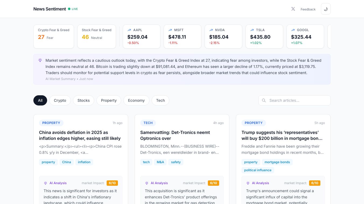Click the MSFT trending arrow icon
364x204 pixels.
[x=170, y=30]
